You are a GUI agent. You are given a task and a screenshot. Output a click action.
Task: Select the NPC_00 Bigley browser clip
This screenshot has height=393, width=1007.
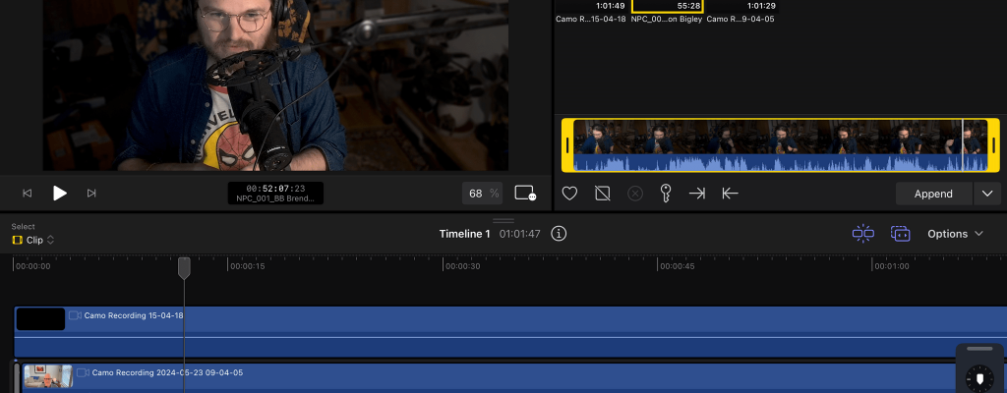[668, 12]
